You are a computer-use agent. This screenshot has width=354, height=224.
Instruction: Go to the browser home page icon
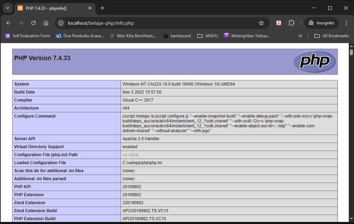(46, 23)
